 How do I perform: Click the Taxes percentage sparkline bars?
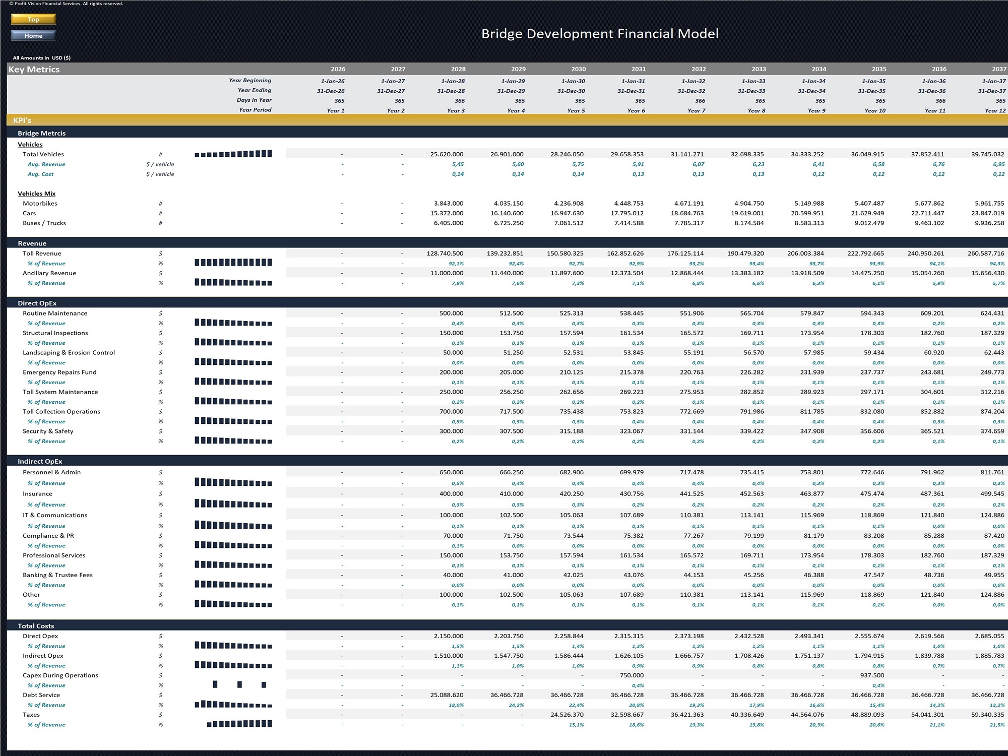coord(239,725)
